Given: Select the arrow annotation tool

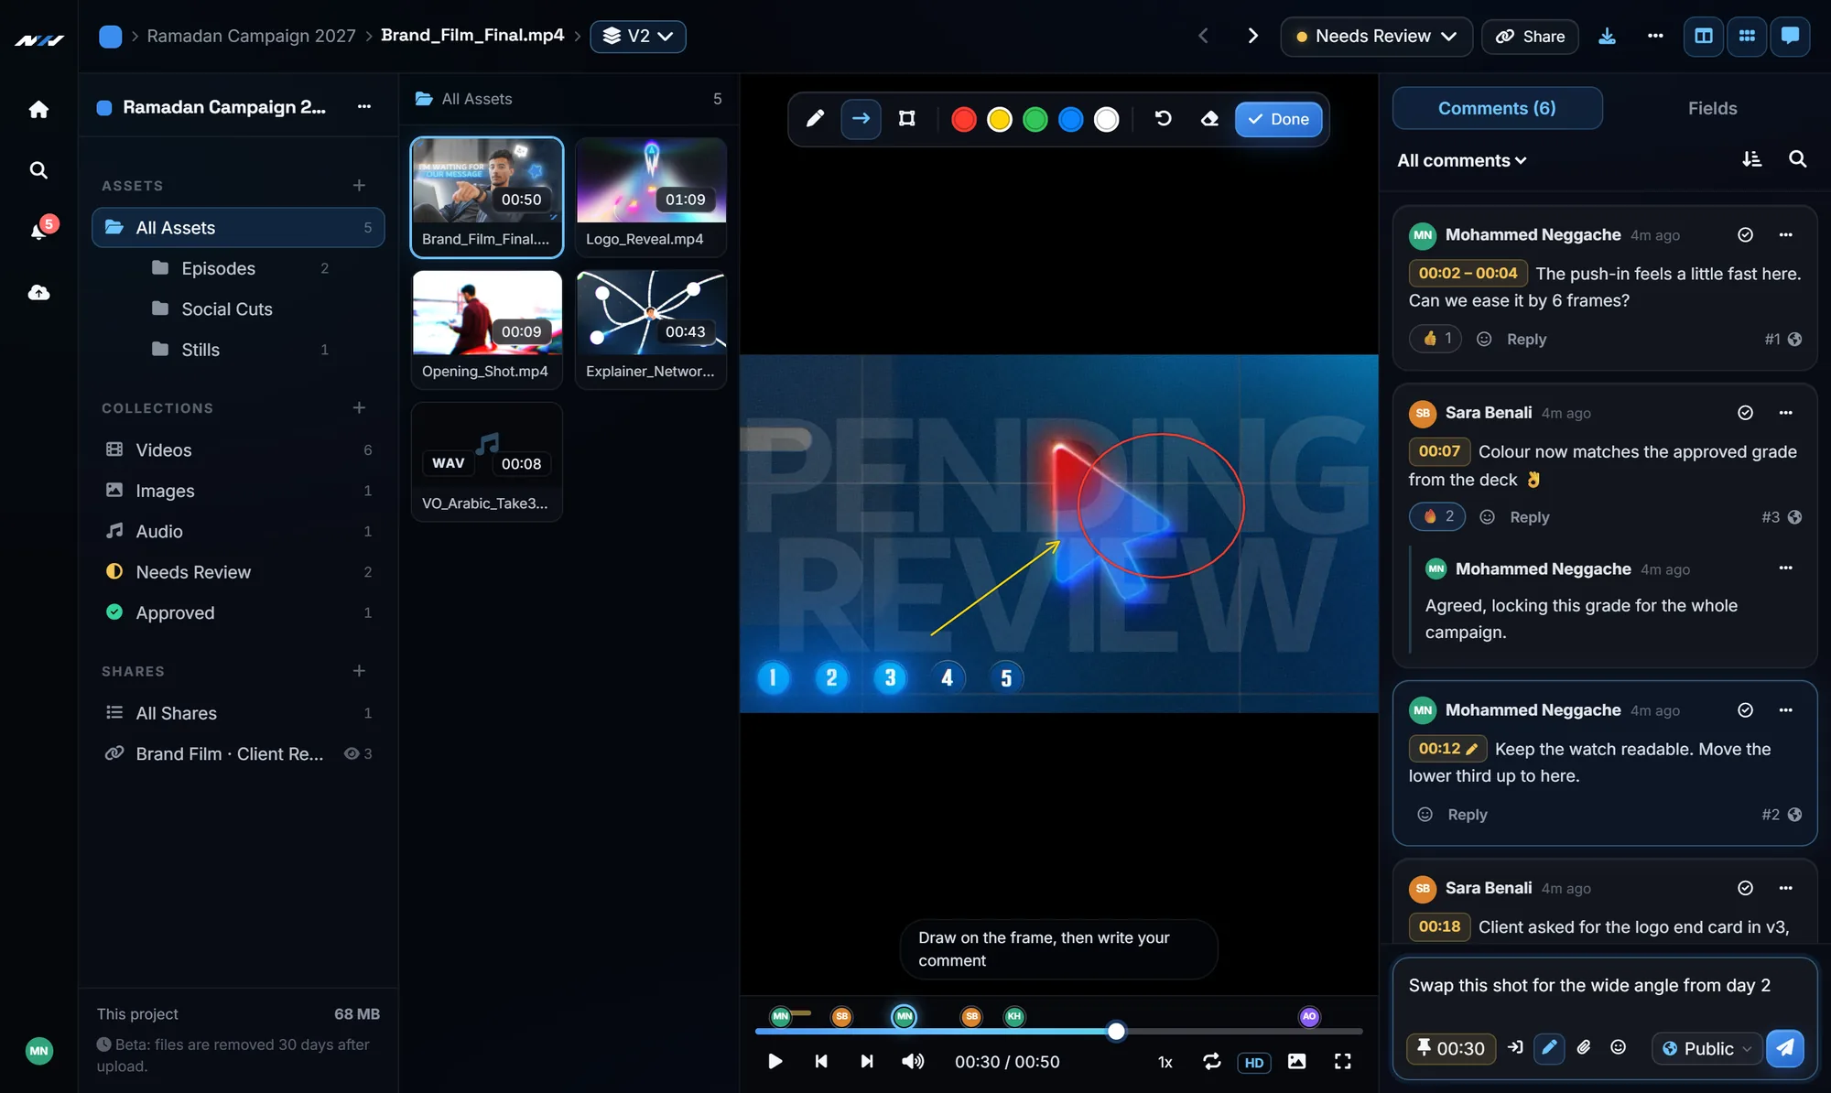Looking at the screenshot, I should coord(861,119).
